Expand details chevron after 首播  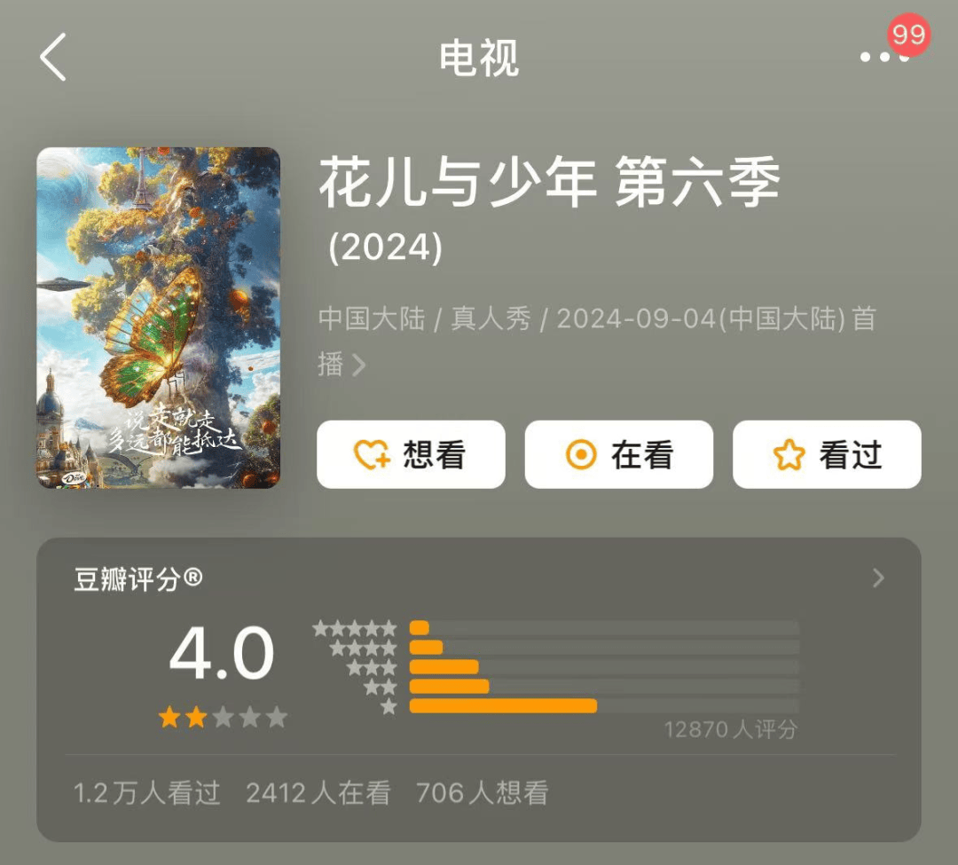359,366
